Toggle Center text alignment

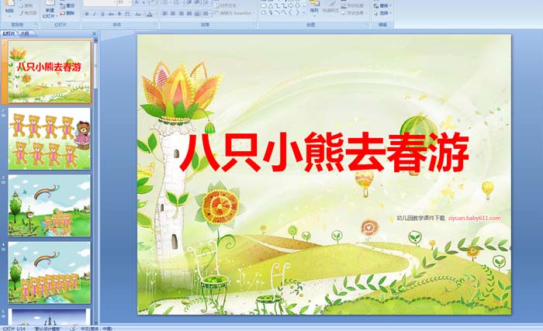coord(173,13)
